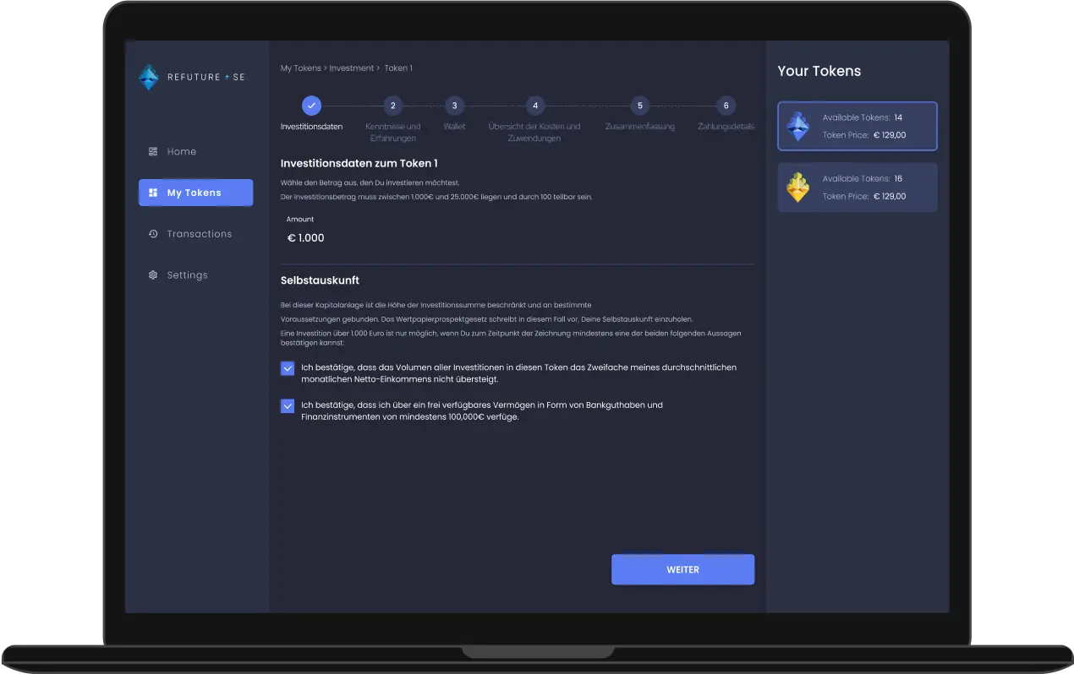
Task: Open the Settings menu item
Action: point(187,275)
